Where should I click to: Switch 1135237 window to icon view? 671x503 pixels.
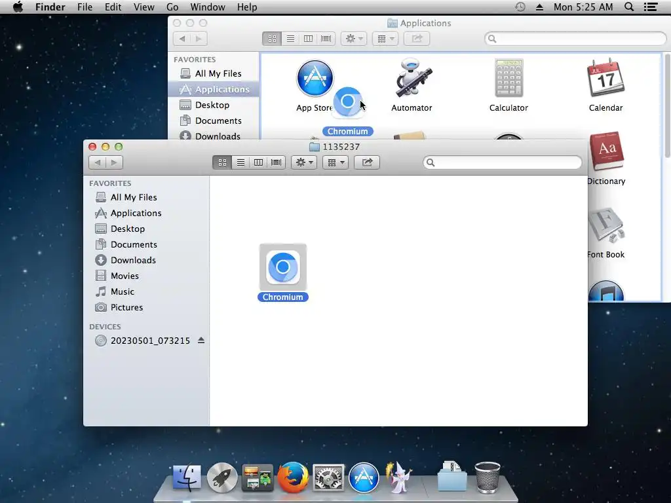click(222, 162)
